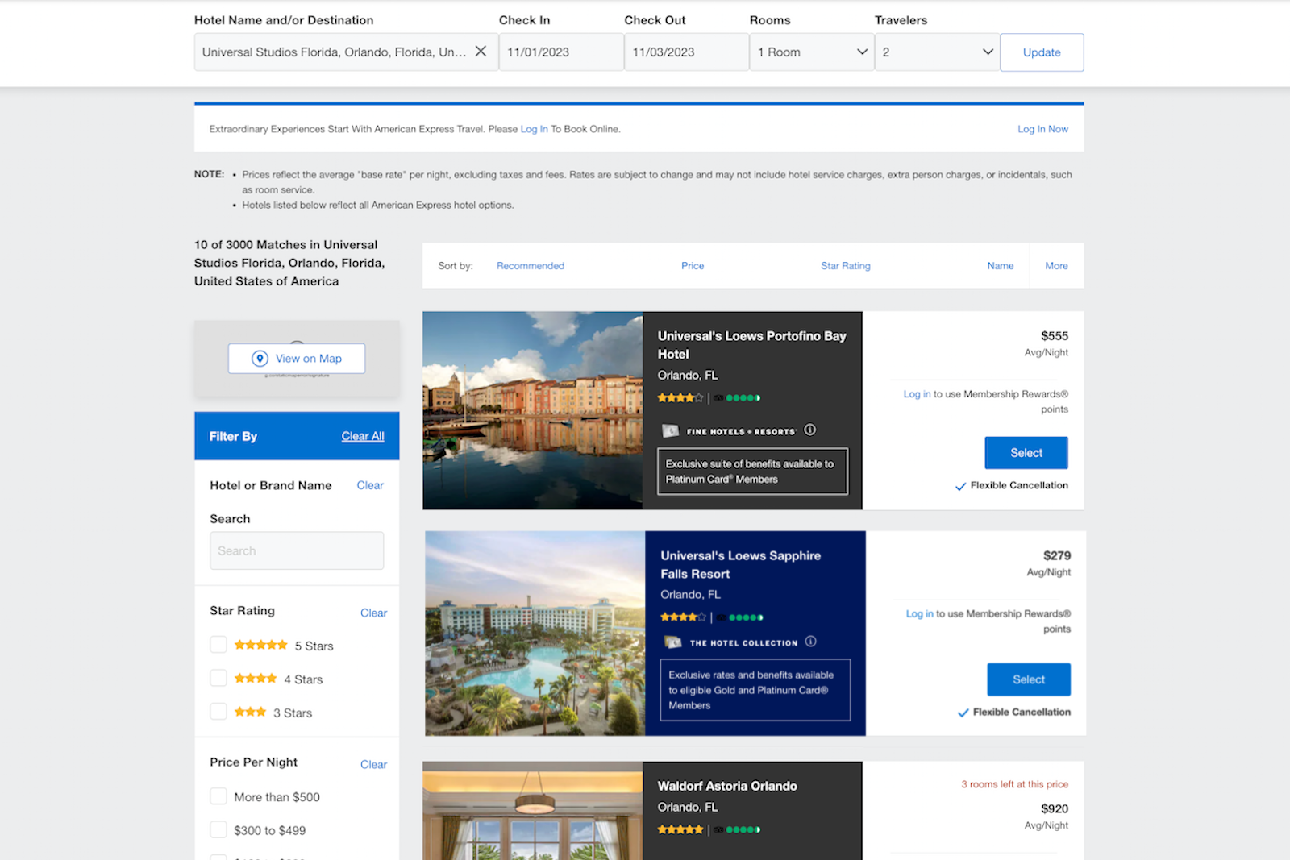Image resolution: width=1290 pixels, height=860 pixels.
Task: Click Gold and Platinum Card exclusive rates box
Action: pyautogui.click(x=755, y=690)
